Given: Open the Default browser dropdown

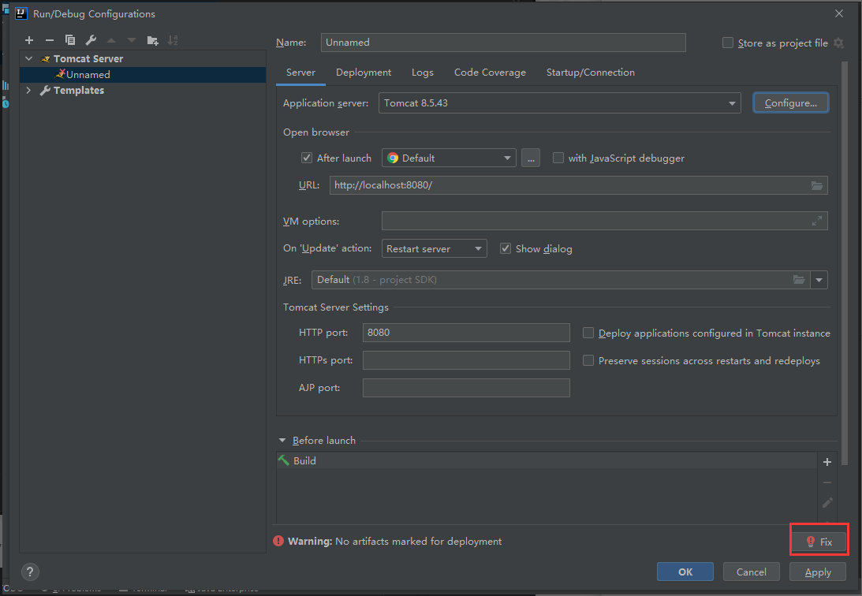Looking at the screenshot, I should pyautogui.click(x=449, y=158).
